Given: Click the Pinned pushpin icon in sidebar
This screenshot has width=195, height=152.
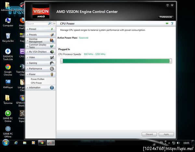Looking at the screenshot, I should pyautogui.click(x=52, y=29).
